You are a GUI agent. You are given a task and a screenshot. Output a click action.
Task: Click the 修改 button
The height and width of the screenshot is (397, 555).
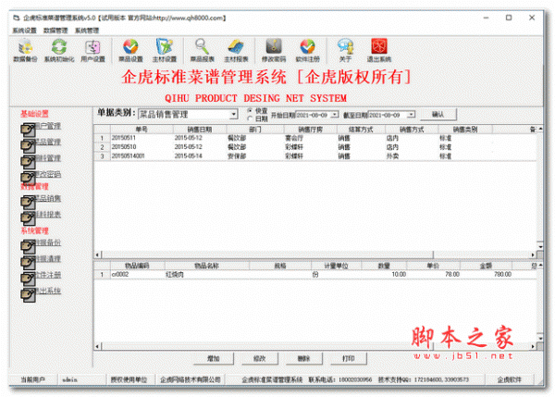pyautogui.click(x=260, y=358)
